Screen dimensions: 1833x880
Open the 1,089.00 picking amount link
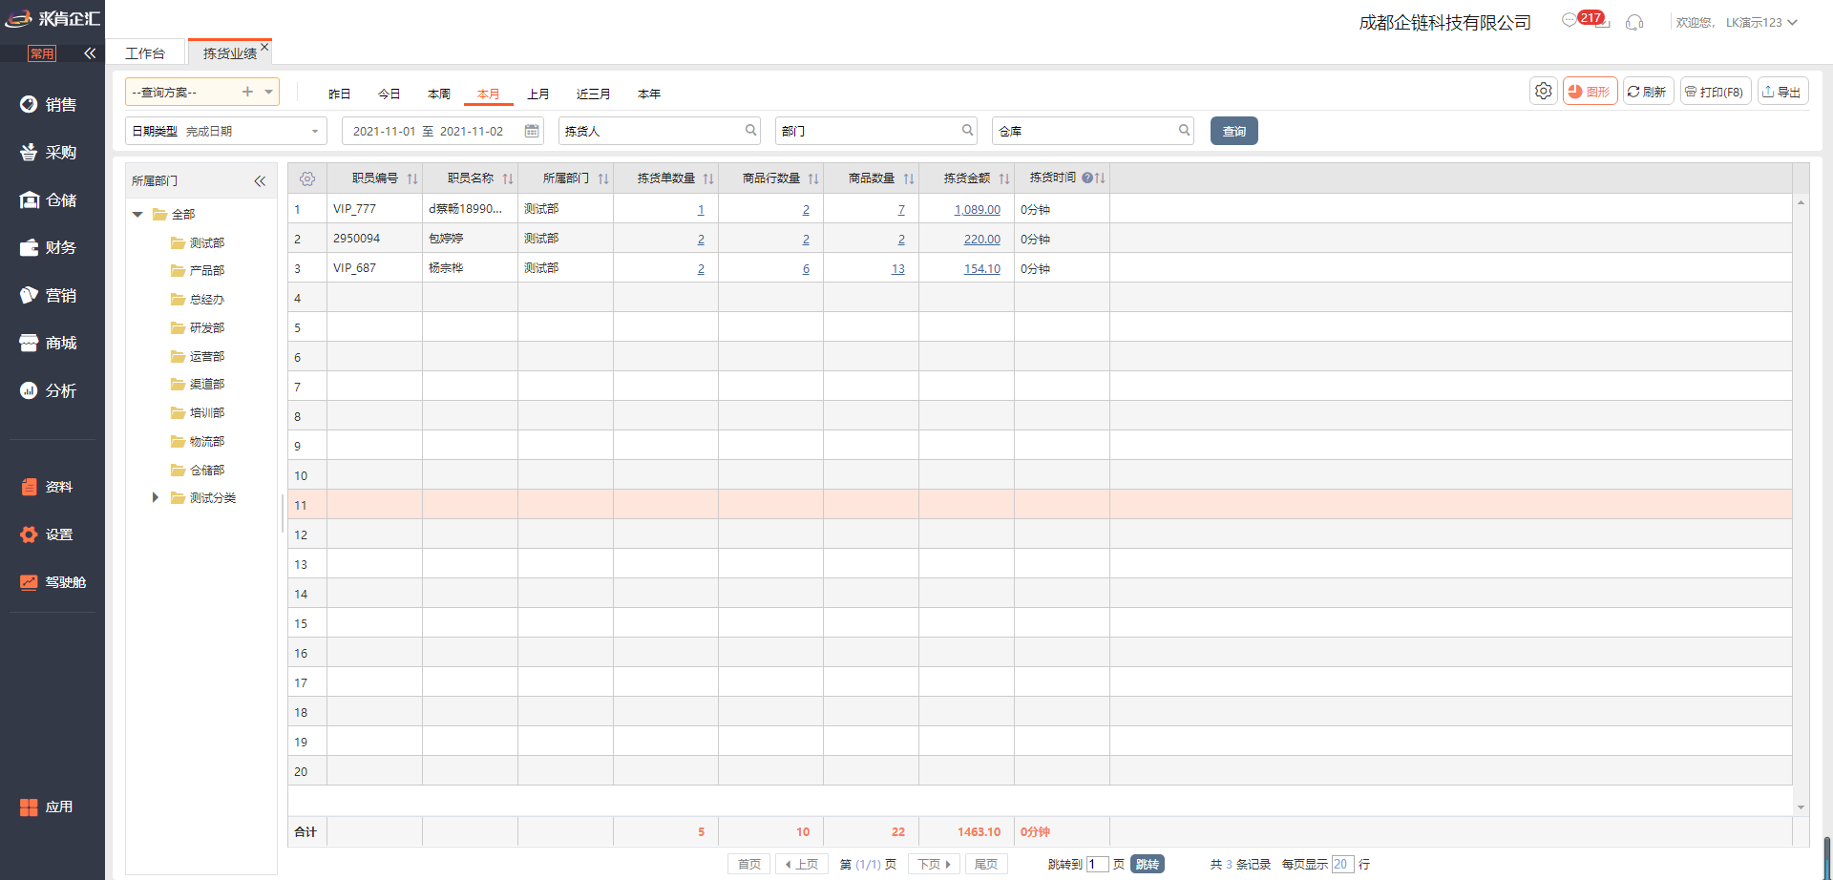pos(977,210)
